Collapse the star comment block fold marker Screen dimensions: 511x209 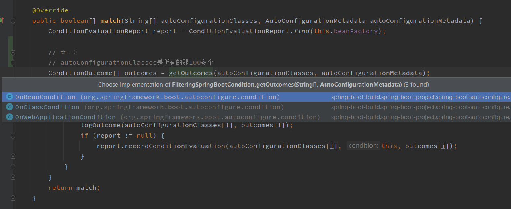click(13, 52)
